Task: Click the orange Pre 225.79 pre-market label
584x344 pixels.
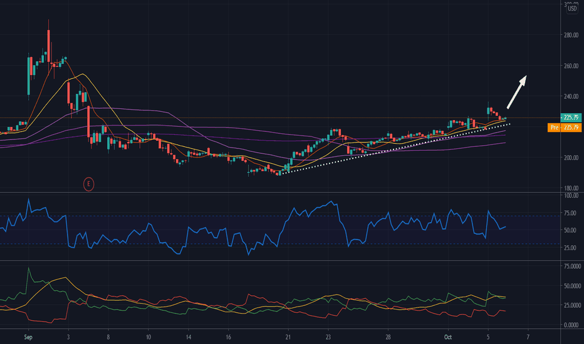Action: pos(565,127)
